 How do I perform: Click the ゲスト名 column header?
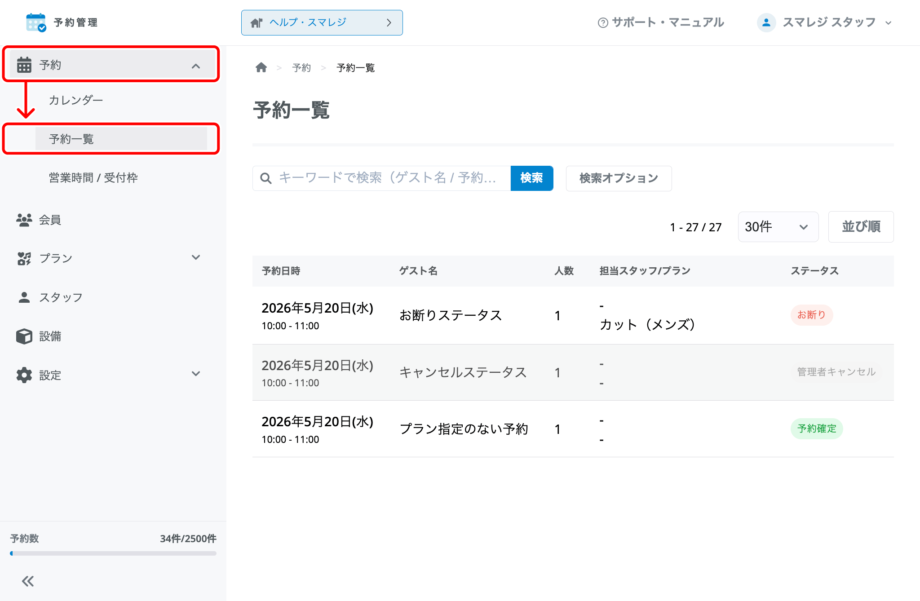[x=418, y=271]
